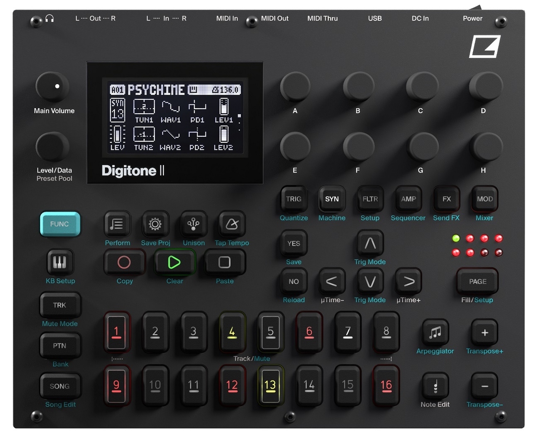Open the FLTR Setup parameter page

[370, 199]
